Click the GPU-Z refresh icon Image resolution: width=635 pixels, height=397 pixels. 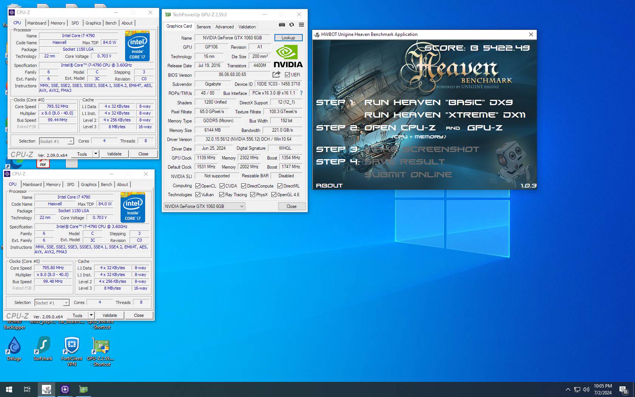coord(291,25)
